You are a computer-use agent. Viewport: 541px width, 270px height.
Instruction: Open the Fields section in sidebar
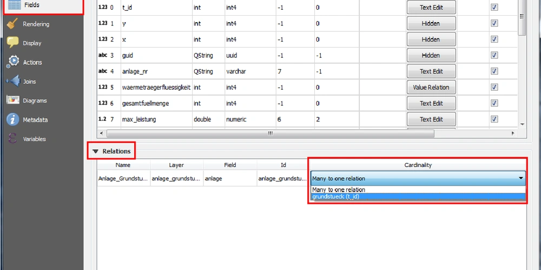tap(43, 5)
